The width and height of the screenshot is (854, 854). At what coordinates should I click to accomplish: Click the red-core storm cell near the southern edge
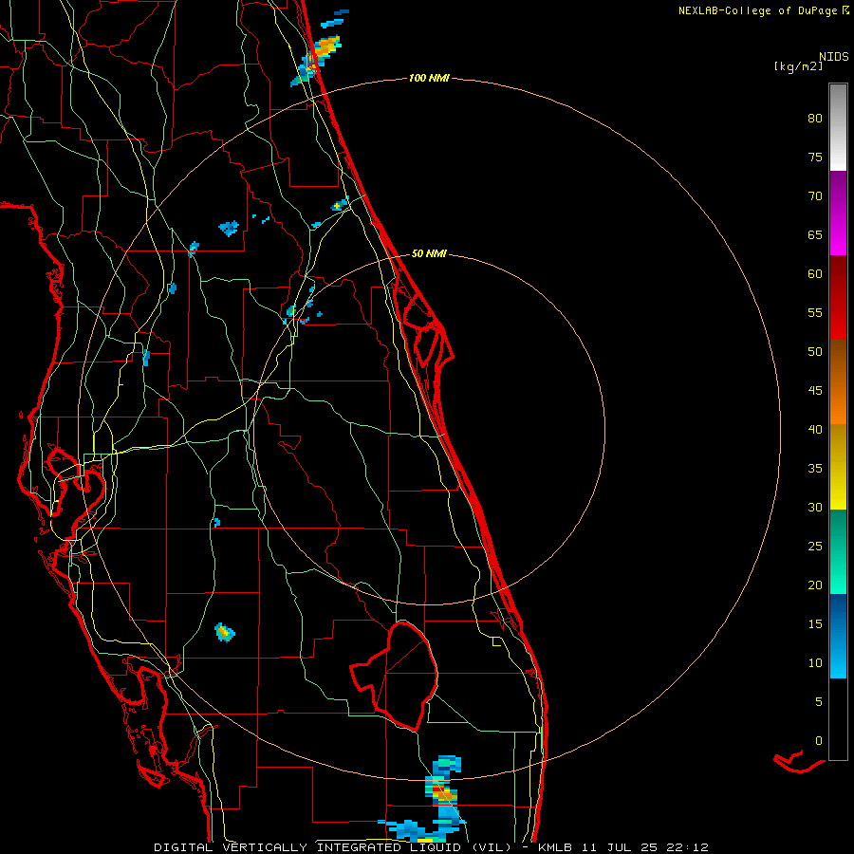(441, 790)
